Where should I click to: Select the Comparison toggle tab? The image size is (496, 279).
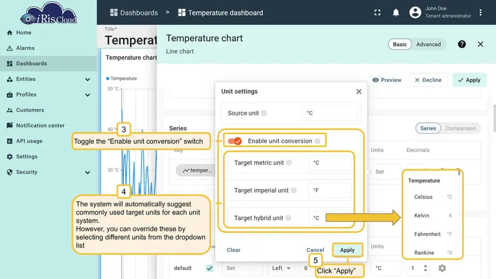(461, 128)
